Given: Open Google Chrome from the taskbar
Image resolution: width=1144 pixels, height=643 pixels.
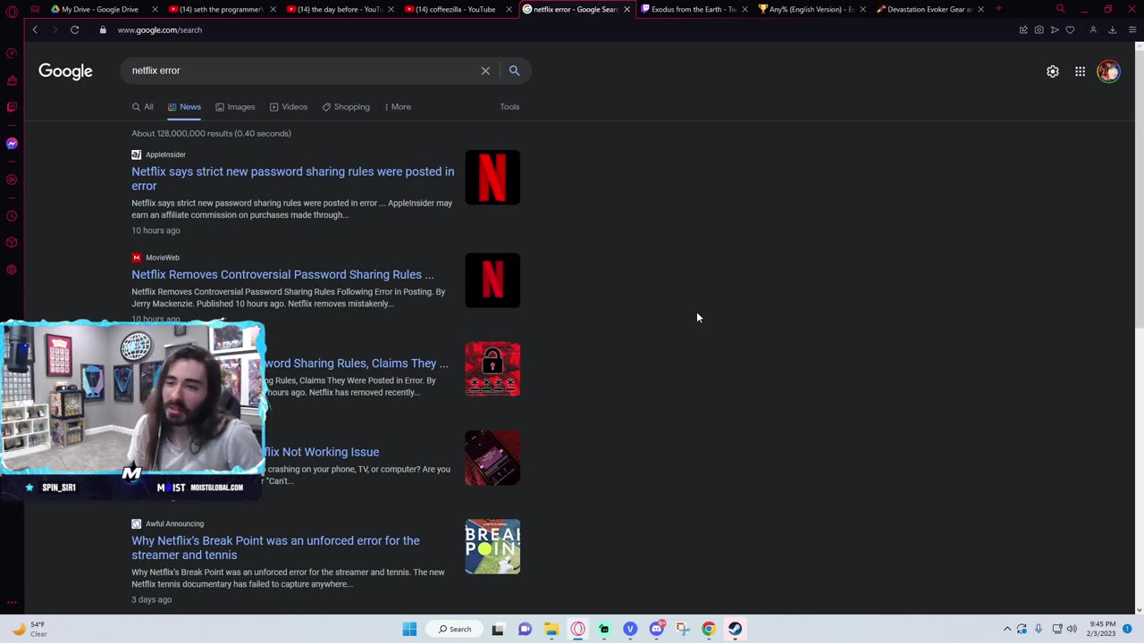Looking at the screenshot, I should pos(709,629).
